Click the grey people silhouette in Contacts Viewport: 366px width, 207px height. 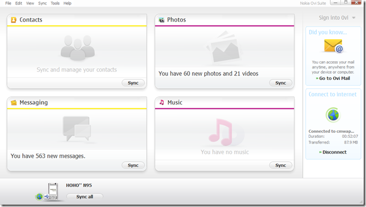77,48
